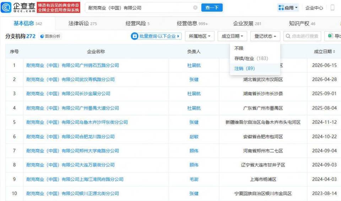Click the mobile phone icon in header
The width and height of the screenshot is (341, 201).
[332, 7]
